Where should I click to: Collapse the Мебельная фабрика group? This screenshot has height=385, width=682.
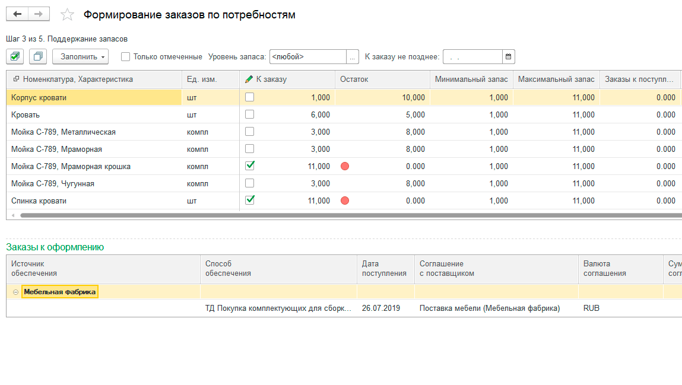tap(15, 292)
